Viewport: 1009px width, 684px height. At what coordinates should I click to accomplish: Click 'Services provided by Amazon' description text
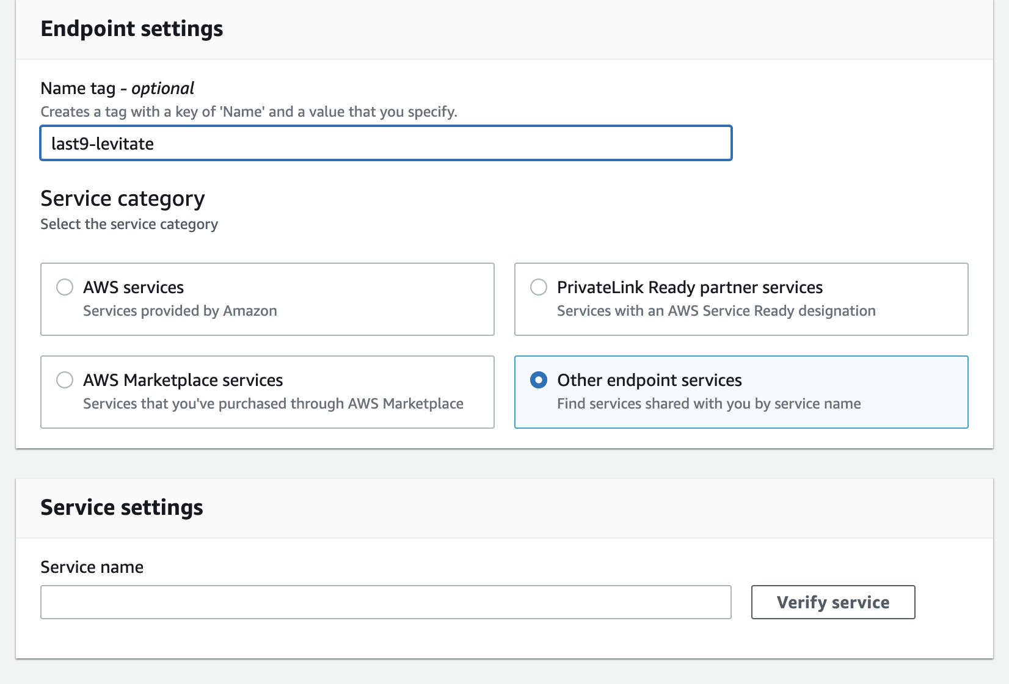180,311
